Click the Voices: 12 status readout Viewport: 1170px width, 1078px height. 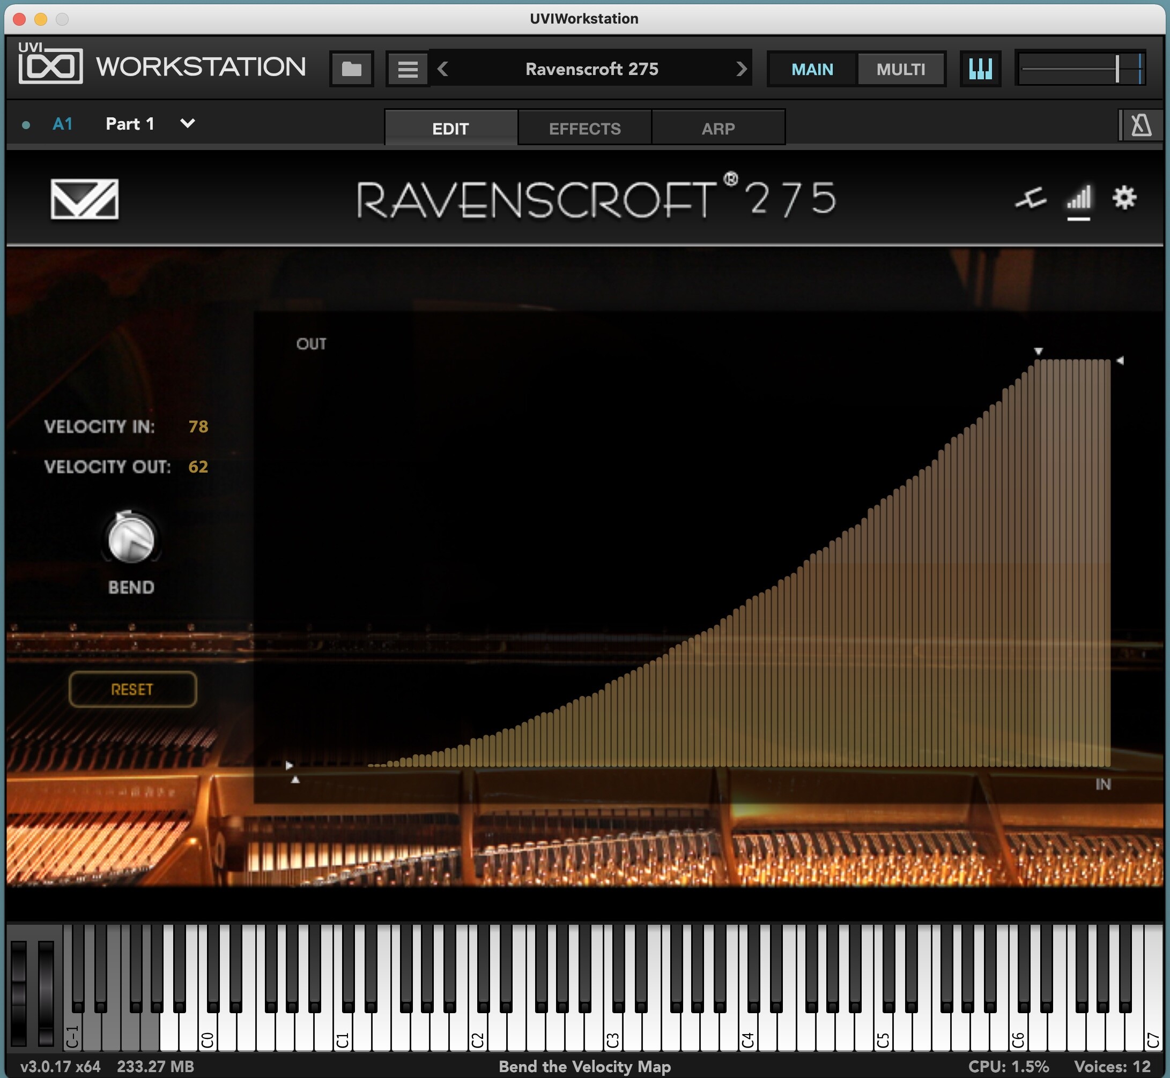[1112, 1066]
